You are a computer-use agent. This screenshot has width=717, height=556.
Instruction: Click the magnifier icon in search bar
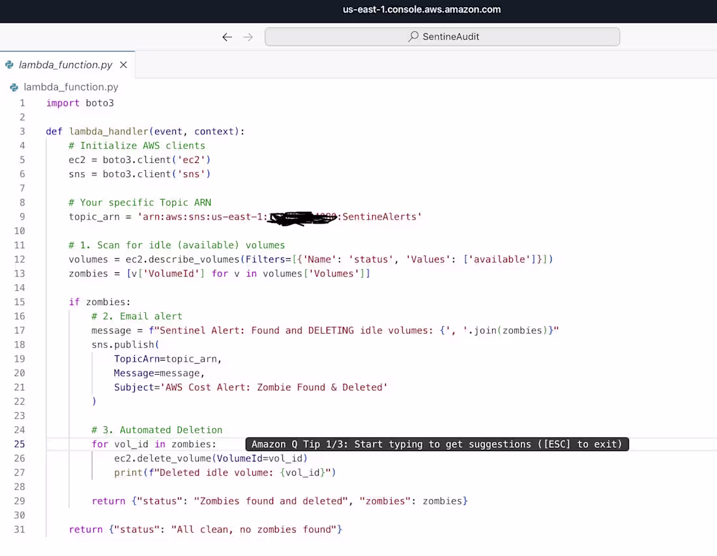413,36
